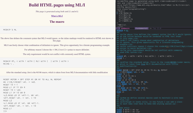Select the inline "MCFOR" code in the page paragraph
Screen dimensions: 193x113
click(x=39, y=72)
